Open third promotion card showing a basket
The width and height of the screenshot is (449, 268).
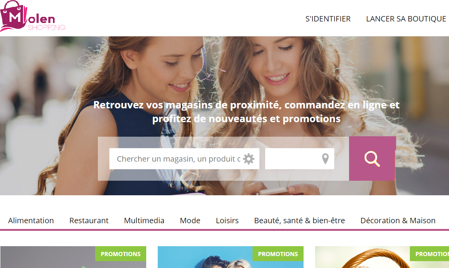click(x=382, y=257)
